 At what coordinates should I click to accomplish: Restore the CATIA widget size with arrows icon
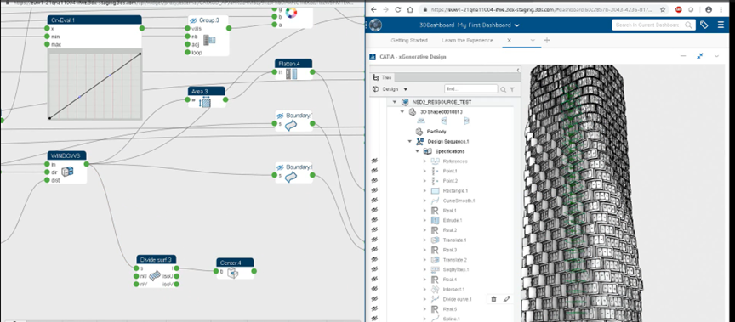[x=700, y=56]
